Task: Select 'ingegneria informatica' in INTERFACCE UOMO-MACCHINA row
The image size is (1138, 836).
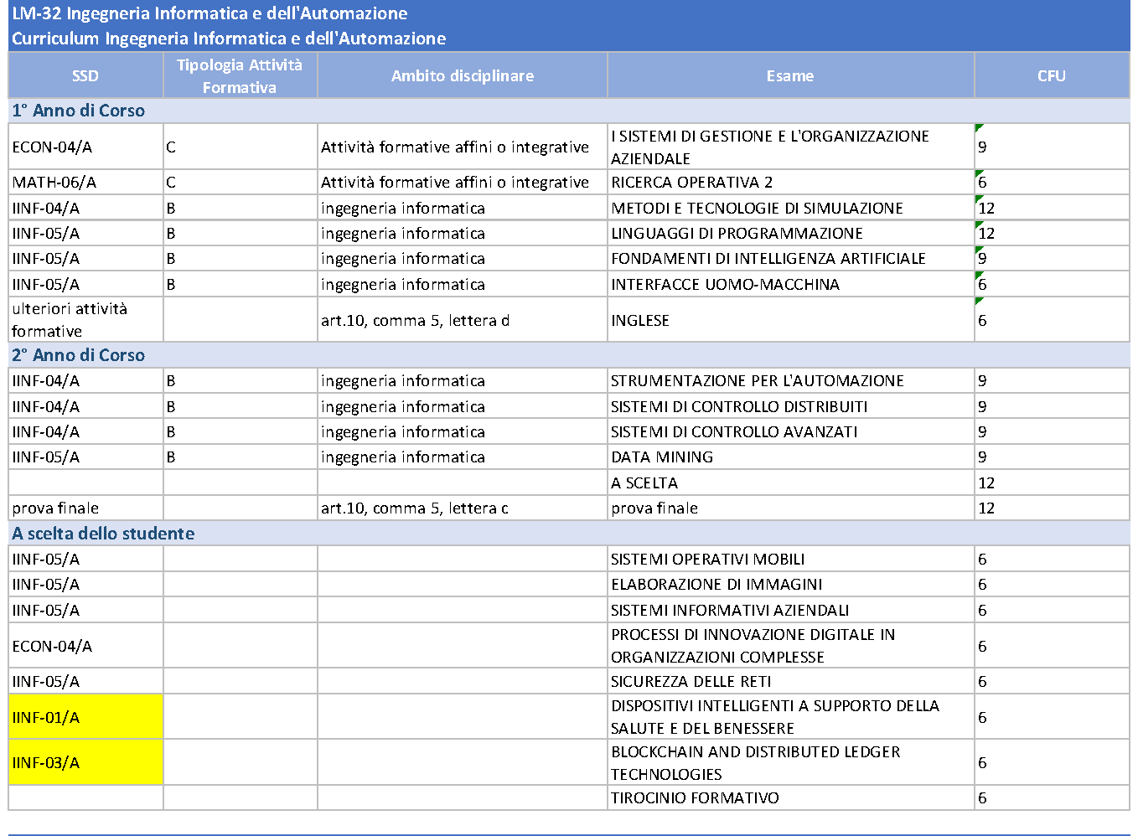Action: pos(463,284)
